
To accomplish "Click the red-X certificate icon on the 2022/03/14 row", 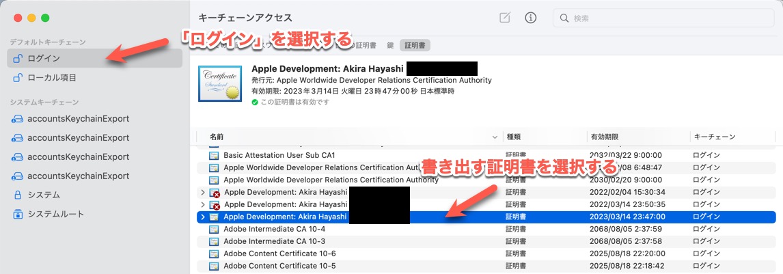I will pos(215,204).
